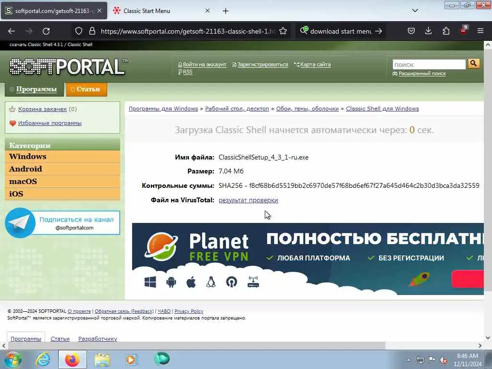
Task: Click the Firefox taskbar icon
Action: [72, 359]
